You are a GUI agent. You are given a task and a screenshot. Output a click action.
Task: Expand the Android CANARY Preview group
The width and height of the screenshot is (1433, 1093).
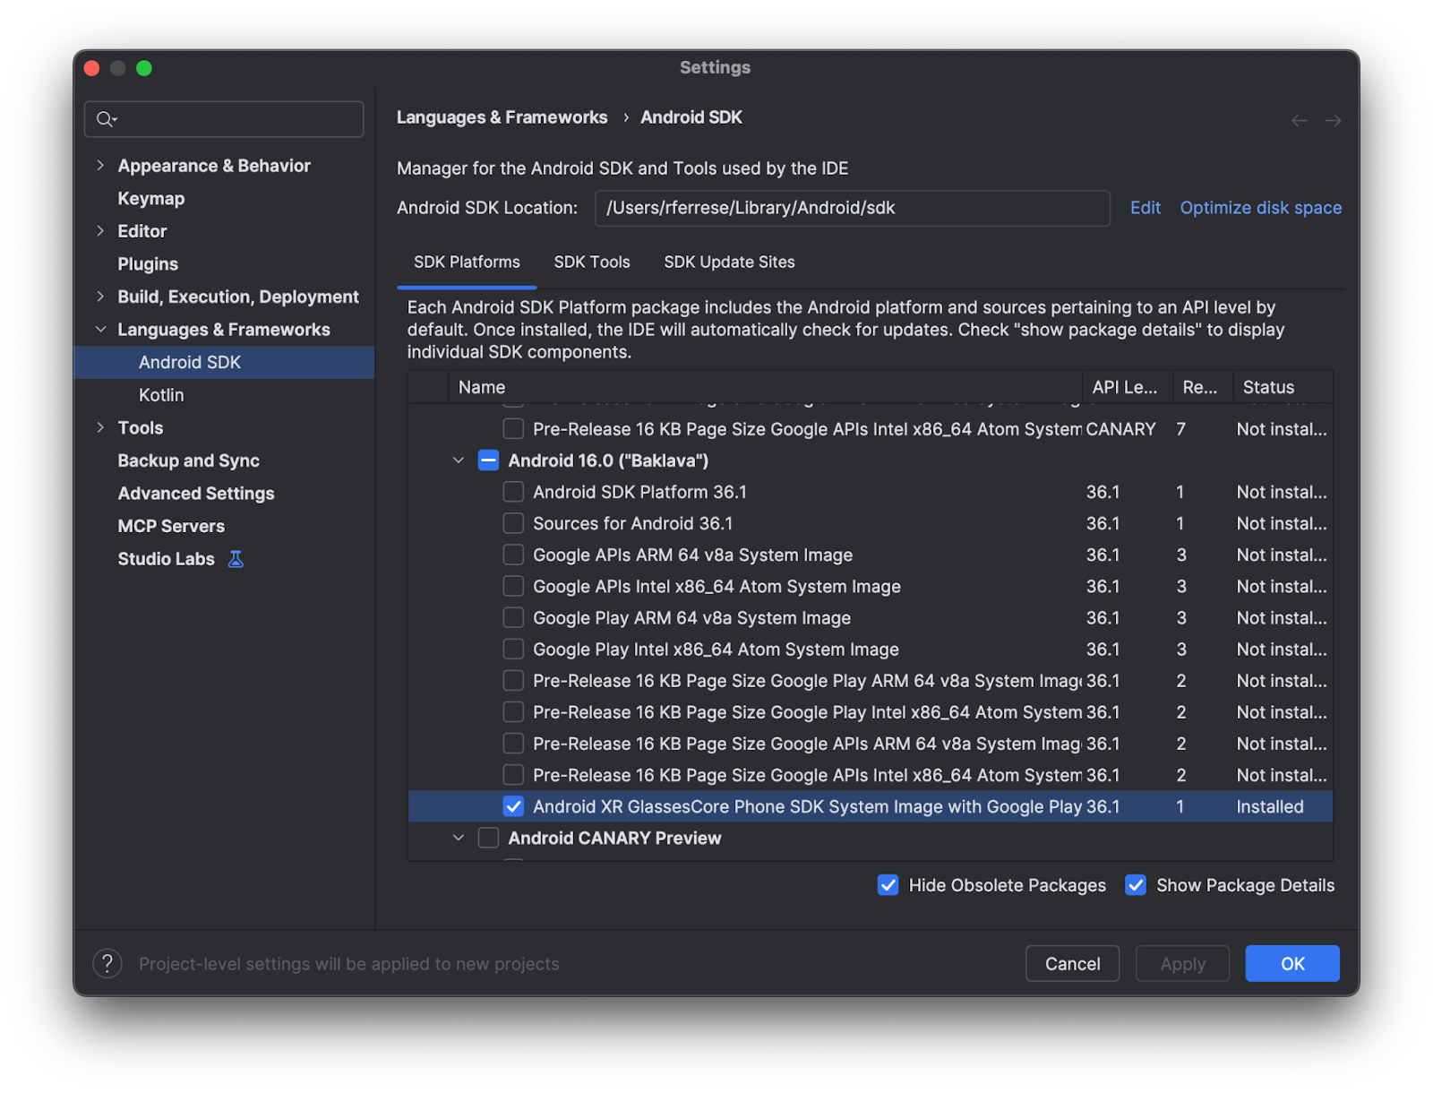coord(459,838)
